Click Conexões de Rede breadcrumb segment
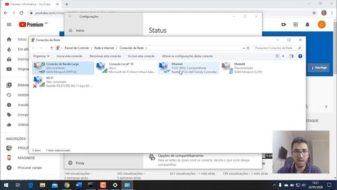Viewport: 337px width, 190px height. coord(132,48)
